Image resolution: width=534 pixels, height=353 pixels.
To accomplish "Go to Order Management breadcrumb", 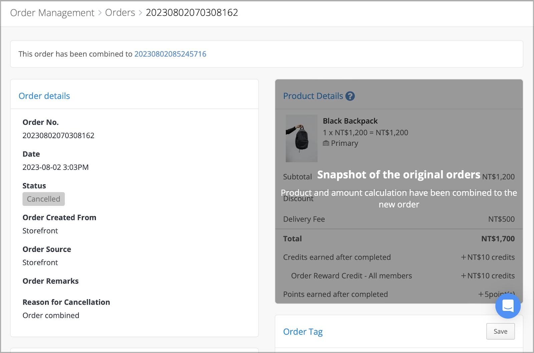I will tap(52, 13).
